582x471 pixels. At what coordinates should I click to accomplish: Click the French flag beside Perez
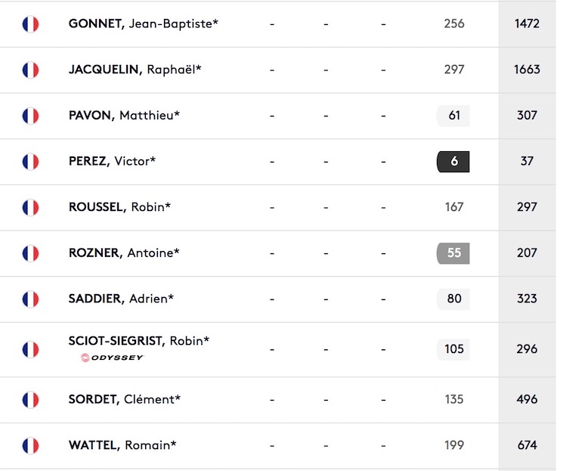(x=30, y=162)
